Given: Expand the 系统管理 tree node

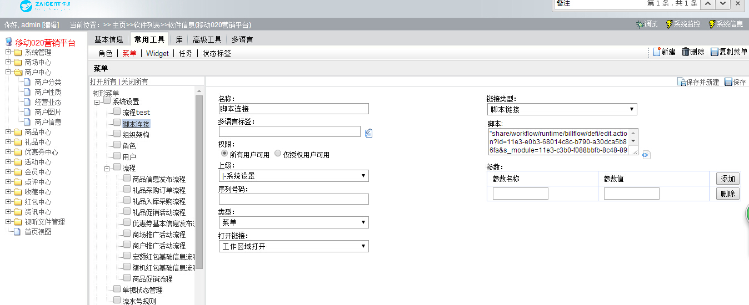Looking at the screenshot, I should click(x=8, y=52).
